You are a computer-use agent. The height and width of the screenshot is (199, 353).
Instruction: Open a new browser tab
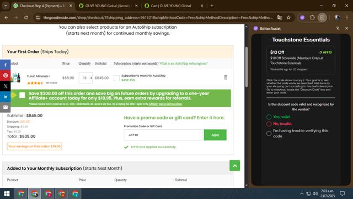pos(212,6)
